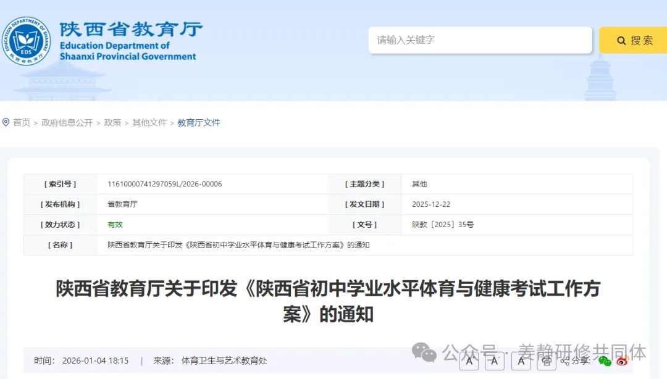The height and width of the screenshot is (379, 667).
Task: Open 政策 in the breadcrumb trail
Action: [112, 122]
